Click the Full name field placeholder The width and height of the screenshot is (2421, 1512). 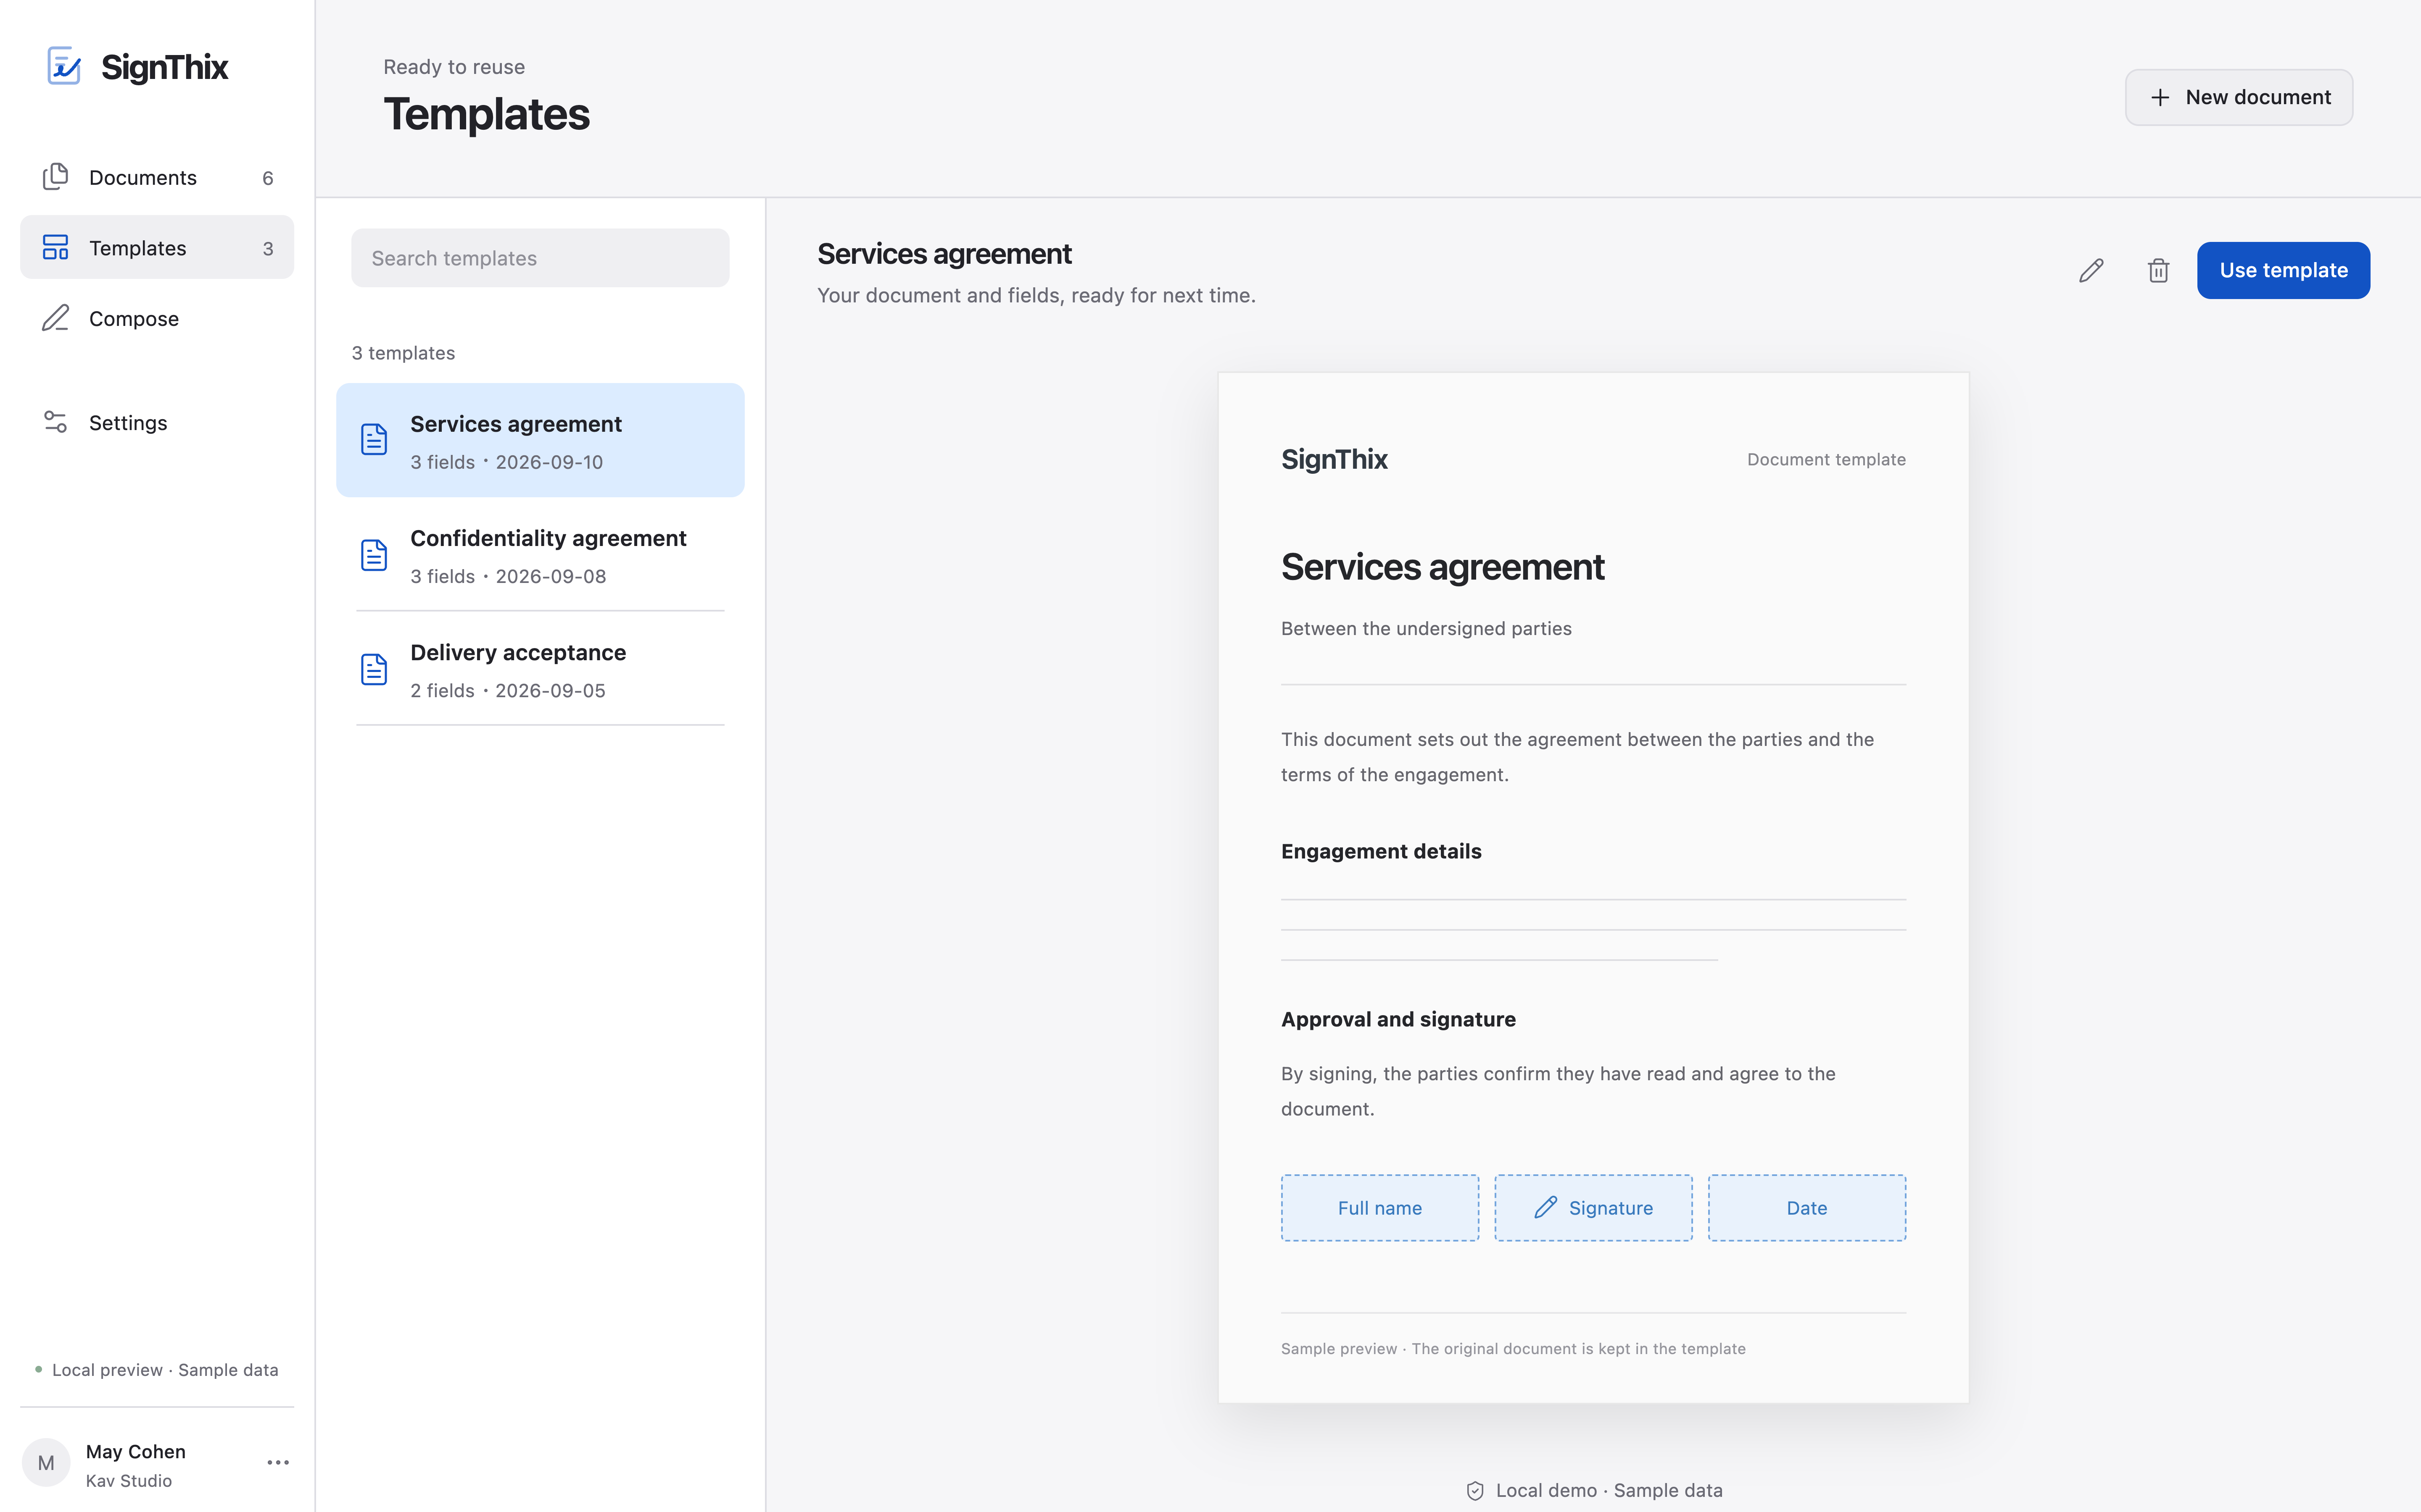[x=1379, y=1208]
